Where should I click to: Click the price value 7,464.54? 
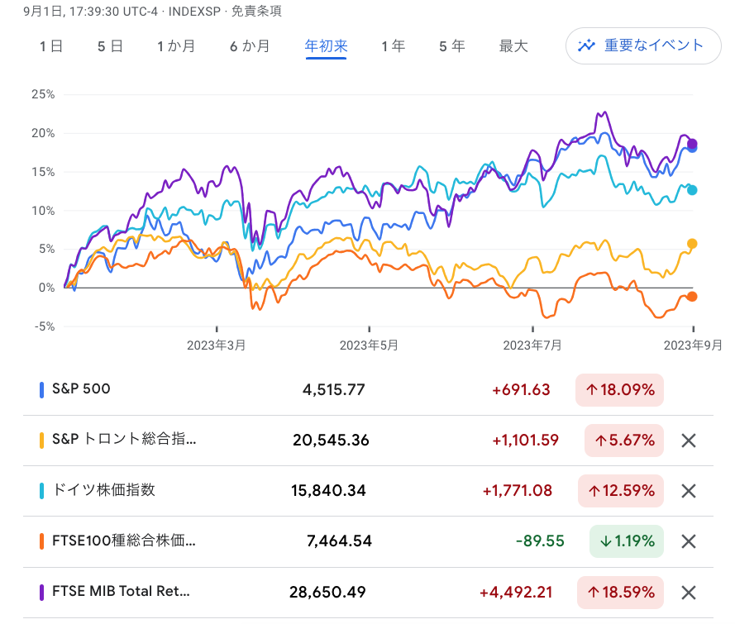click(x=339, y=541)
